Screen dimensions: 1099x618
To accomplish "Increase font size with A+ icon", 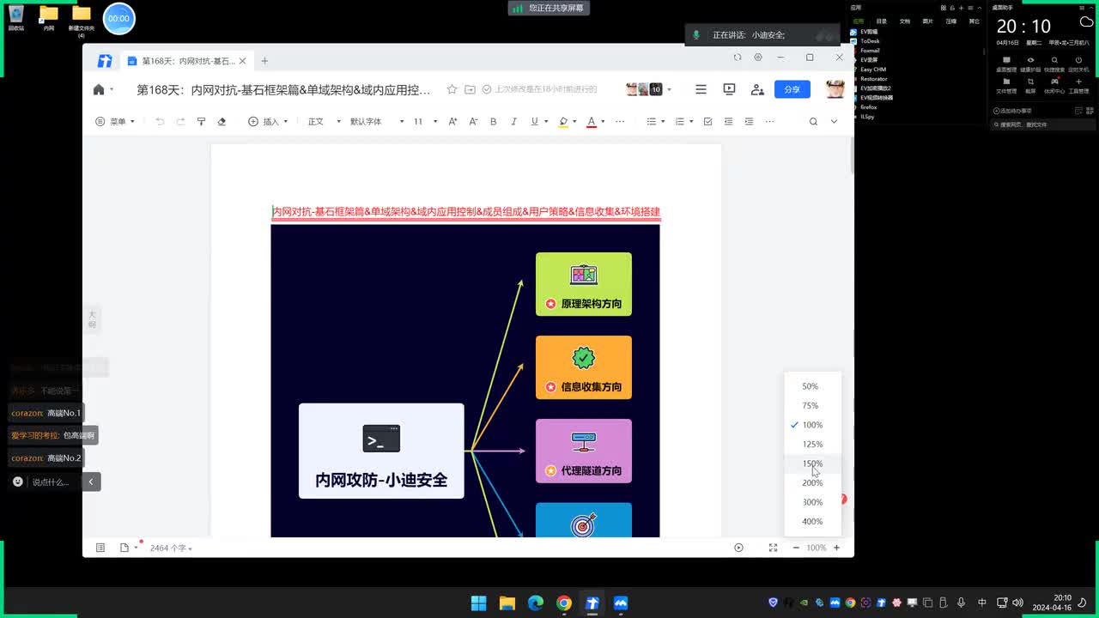I will click(x=453, y=122).
